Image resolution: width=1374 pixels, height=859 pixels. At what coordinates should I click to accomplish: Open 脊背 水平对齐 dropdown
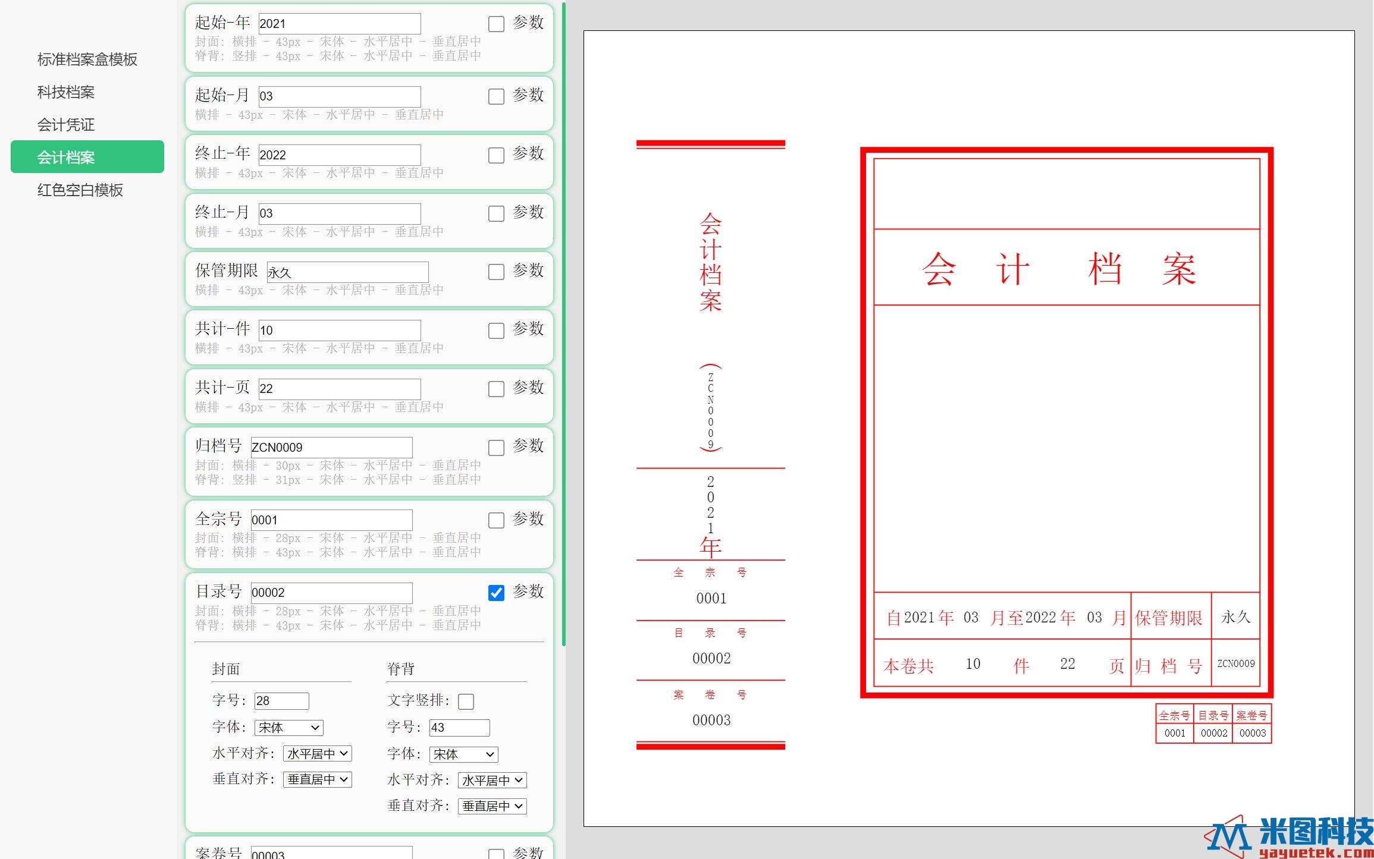tap(492, 781)
